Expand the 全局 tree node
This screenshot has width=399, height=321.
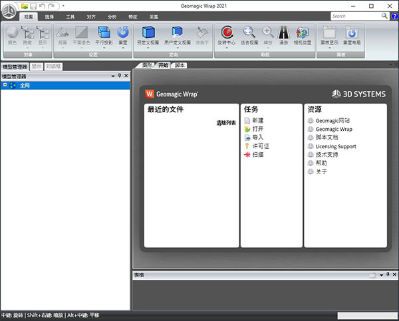coord(5,85)
